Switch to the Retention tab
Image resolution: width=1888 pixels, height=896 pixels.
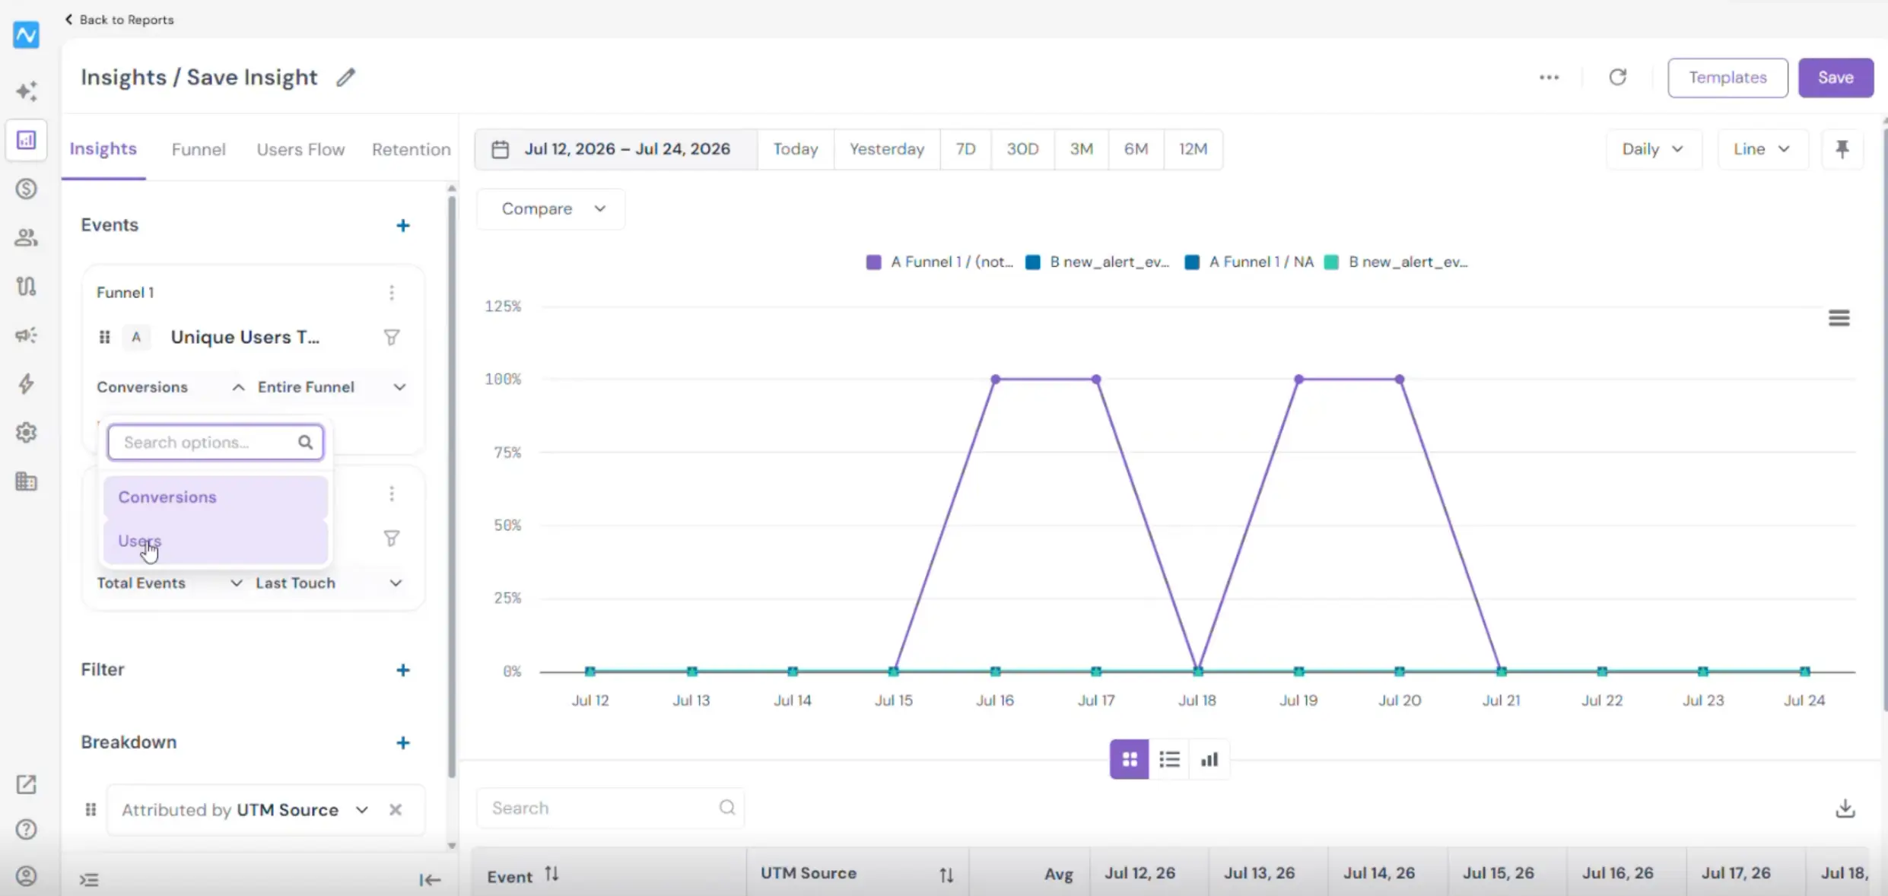tap(411, 150)
